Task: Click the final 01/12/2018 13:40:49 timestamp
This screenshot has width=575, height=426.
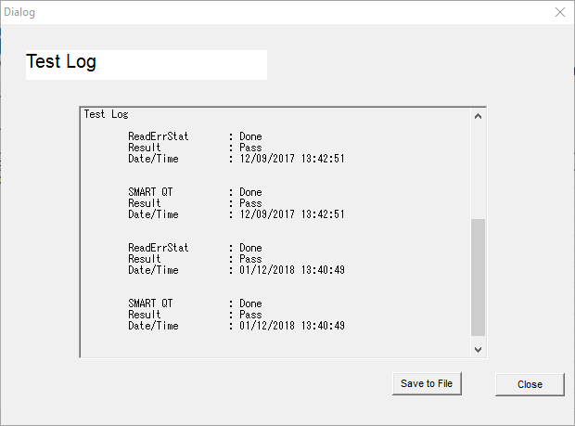Action: point(292,326)
